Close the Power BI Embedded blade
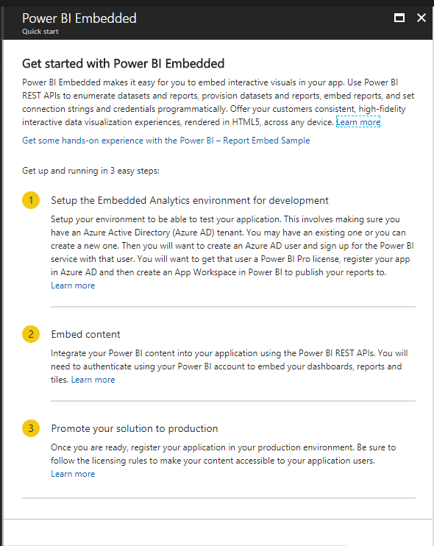The width and height of the screenshot is (434, 546). pos(421,18)
